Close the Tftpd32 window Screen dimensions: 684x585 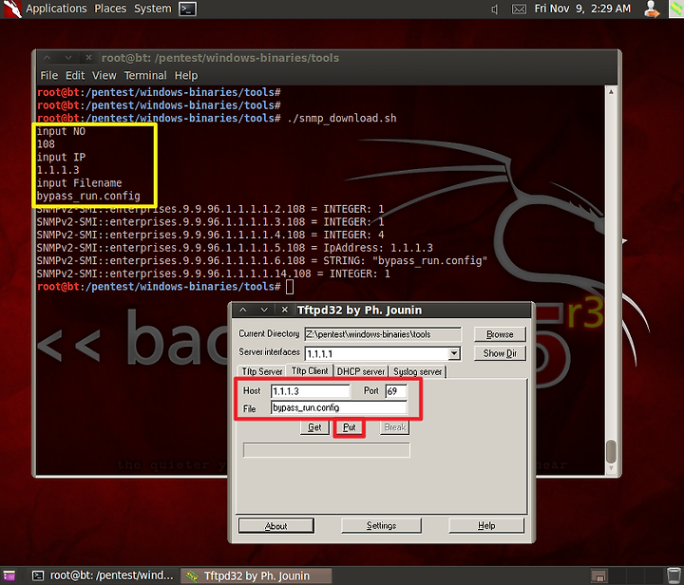tap(285, 310)
